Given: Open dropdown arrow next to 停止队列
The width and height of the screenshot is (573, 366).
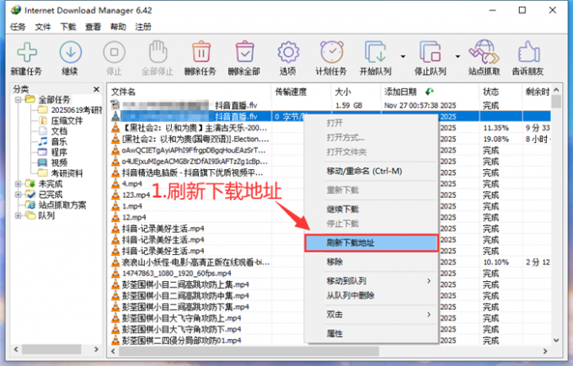Looking at the screenshot, I should 458,56.
